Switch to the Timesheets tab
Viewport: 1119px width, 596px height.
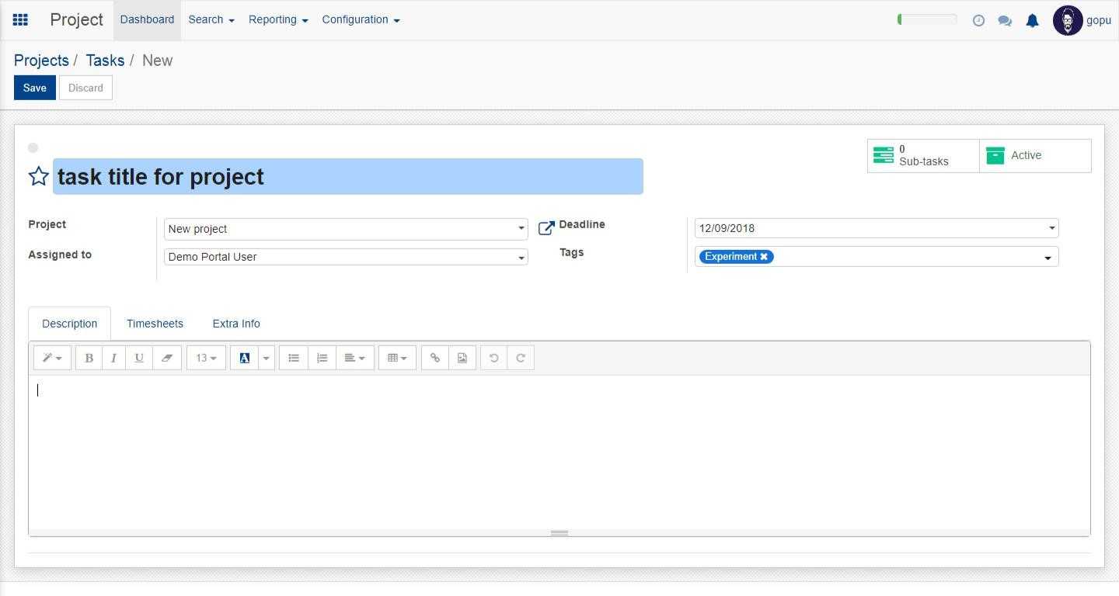pos(155,324)
